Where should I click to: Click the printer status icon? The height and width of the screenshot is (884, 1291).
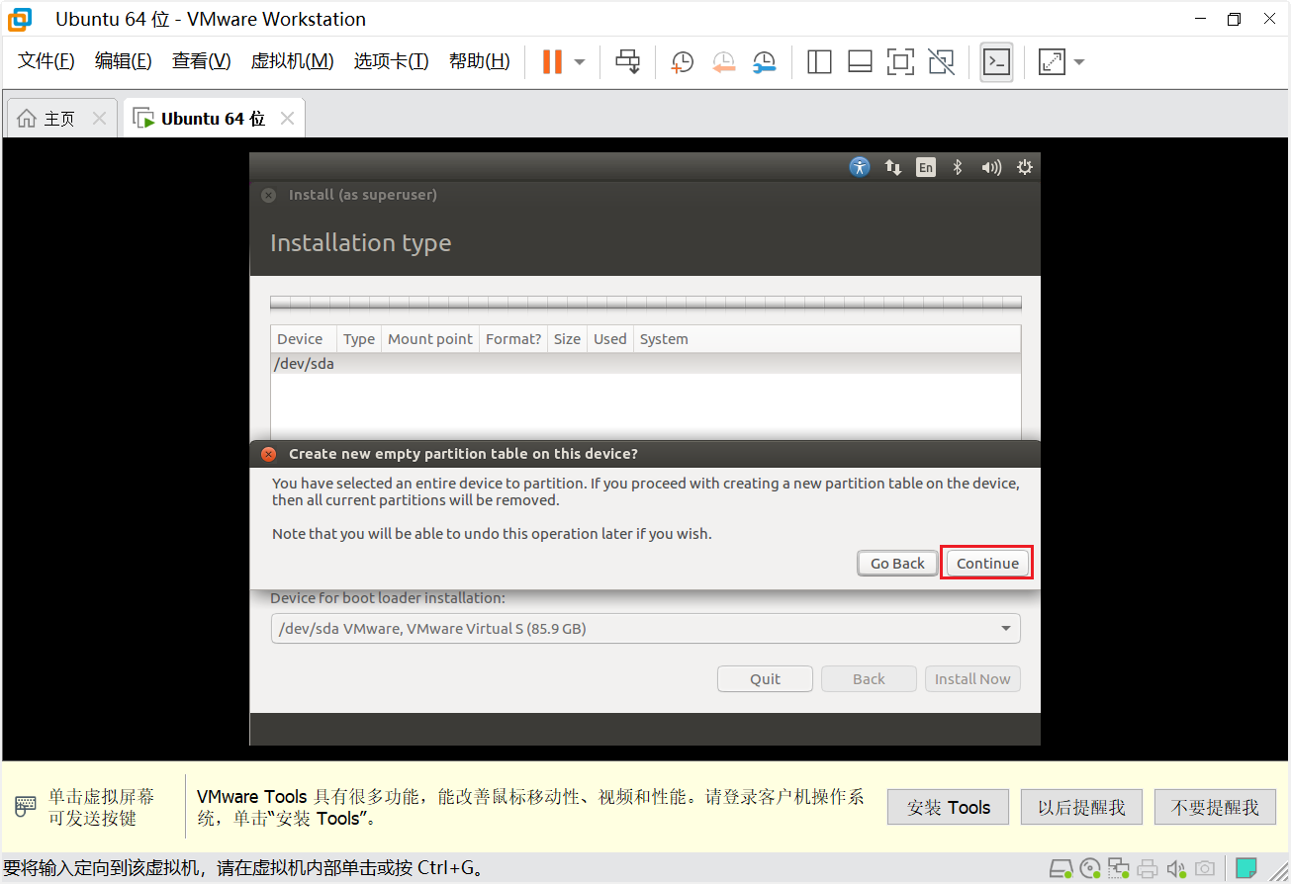1148,869
